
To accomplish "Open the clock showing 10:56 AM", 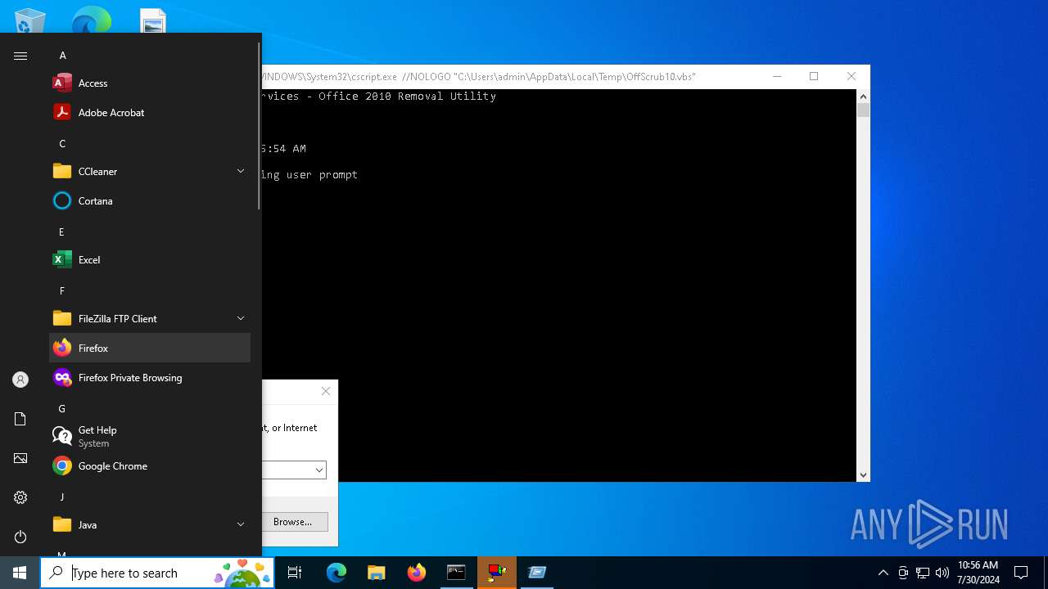I will pos(978,572).
